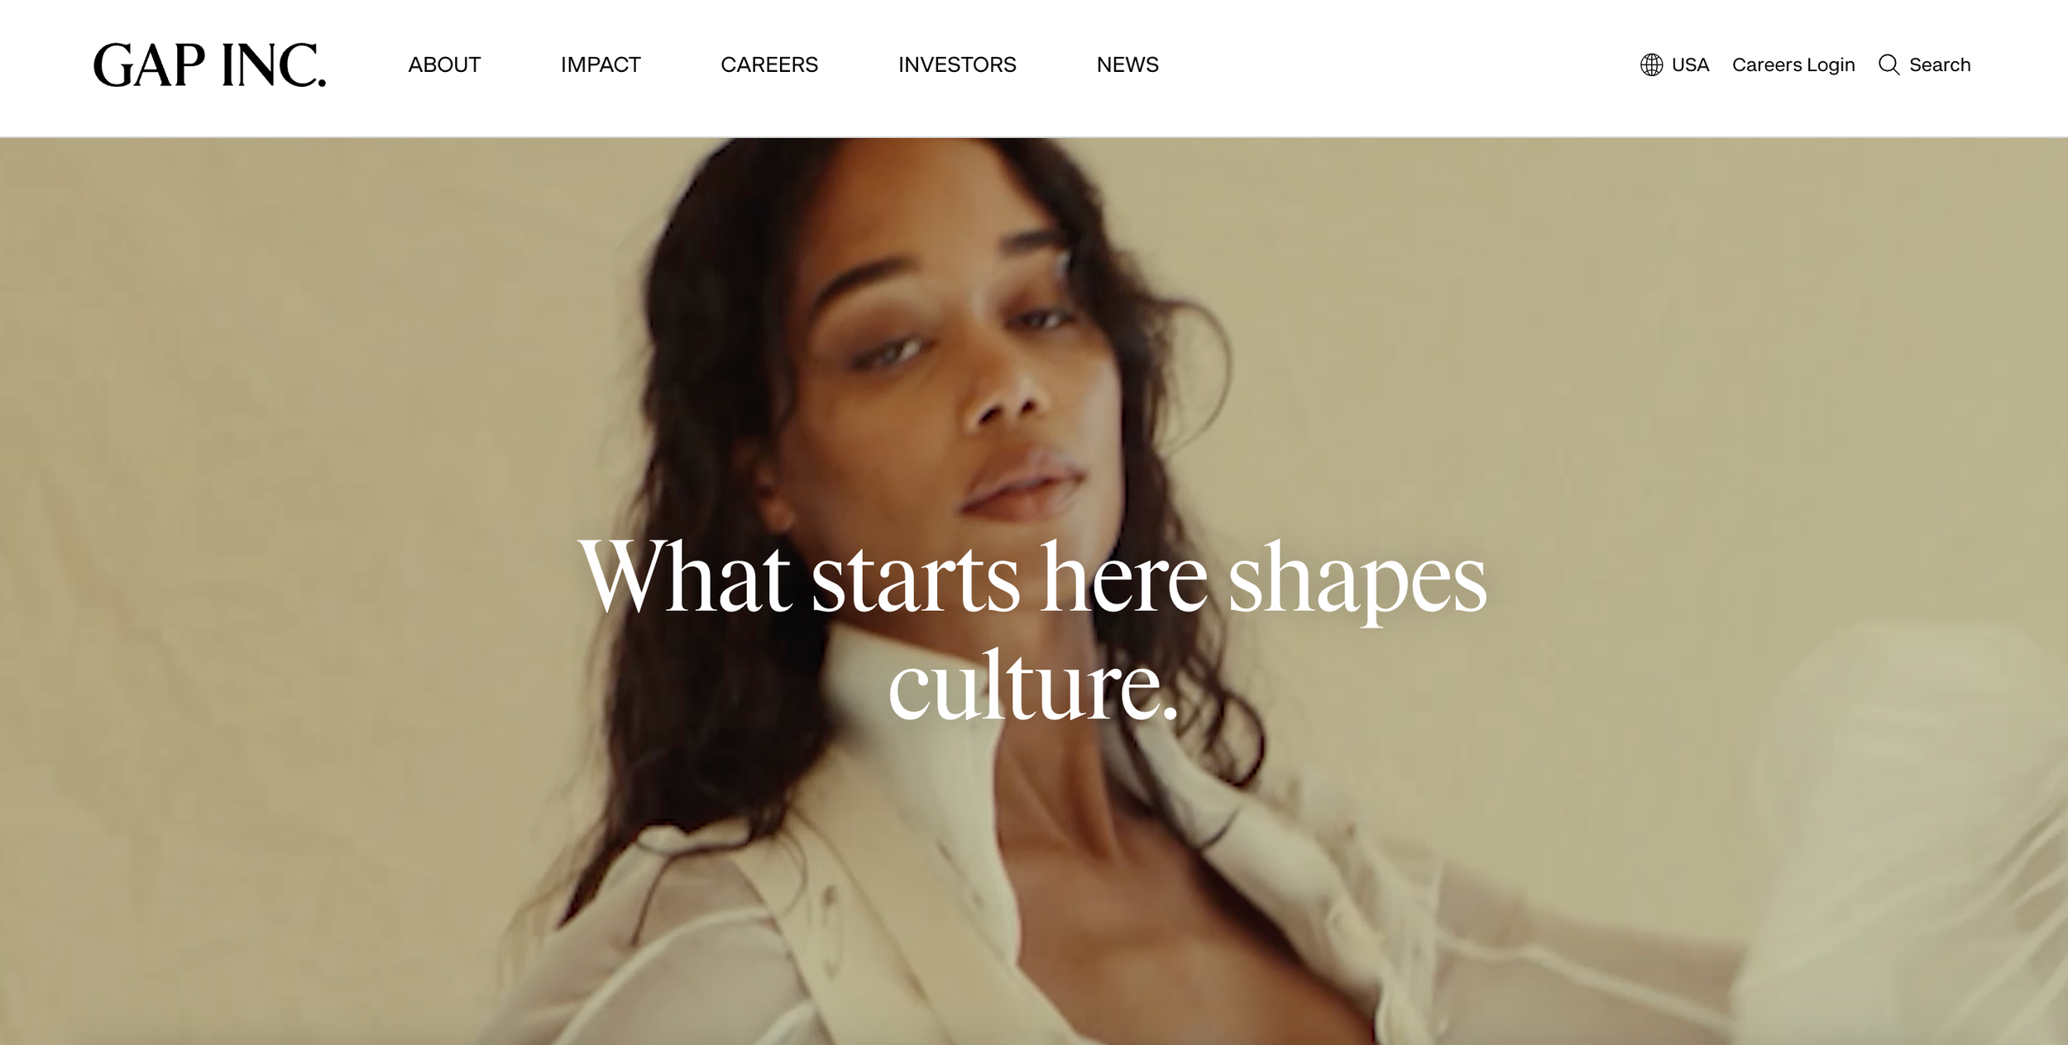The width and height of the screenshot is (2068, 1045).
Task: Click the beige backdrop left of the model
Action: point(290,496)
